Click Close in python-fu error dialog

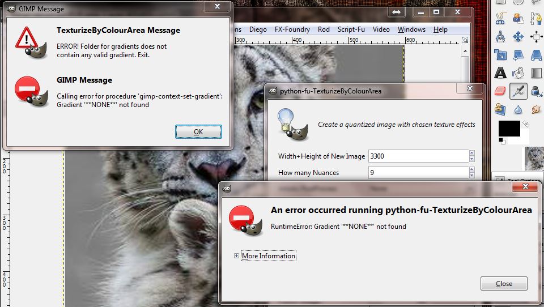click(x=504, y=284)
